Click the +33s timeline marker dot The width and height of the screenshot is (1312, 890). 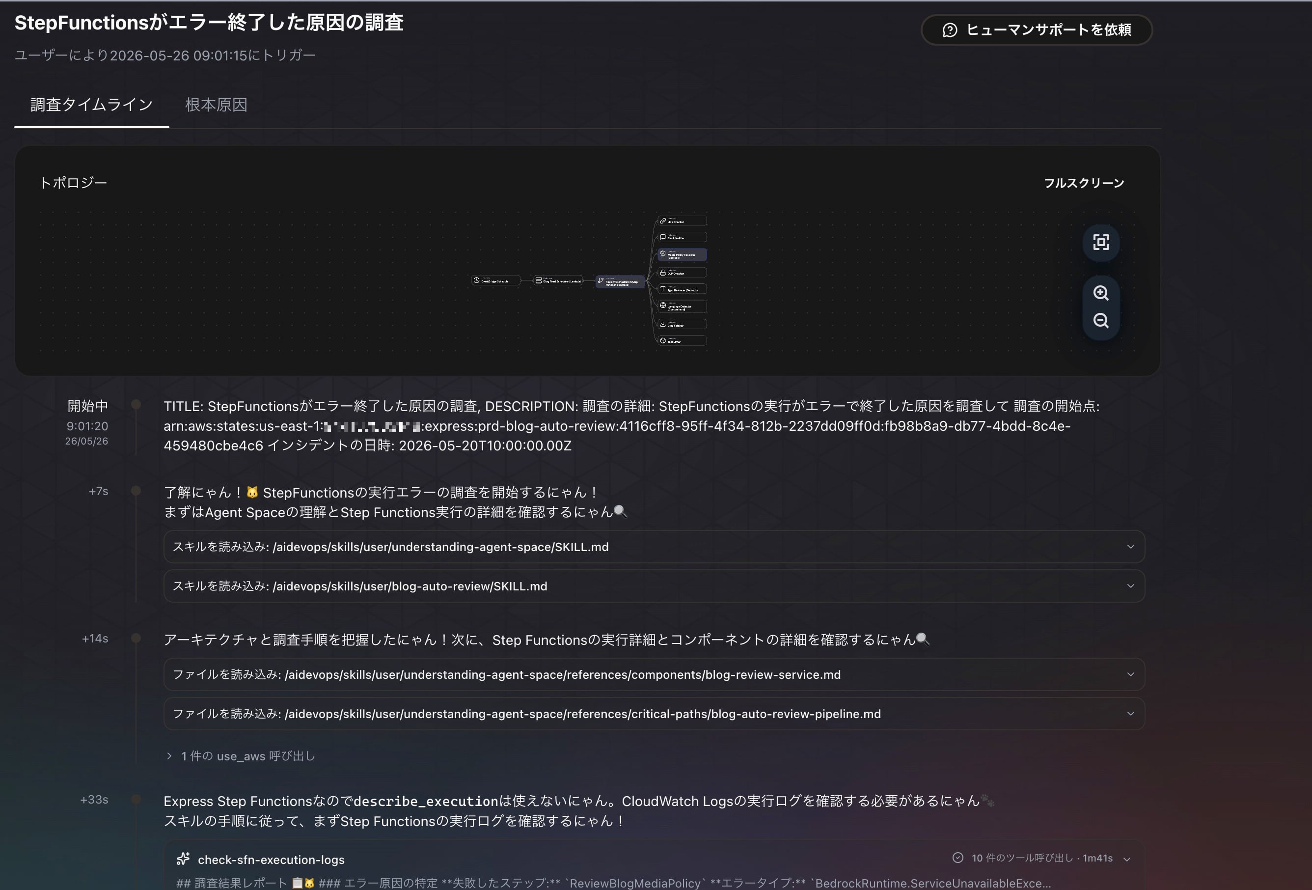point(136,799)
